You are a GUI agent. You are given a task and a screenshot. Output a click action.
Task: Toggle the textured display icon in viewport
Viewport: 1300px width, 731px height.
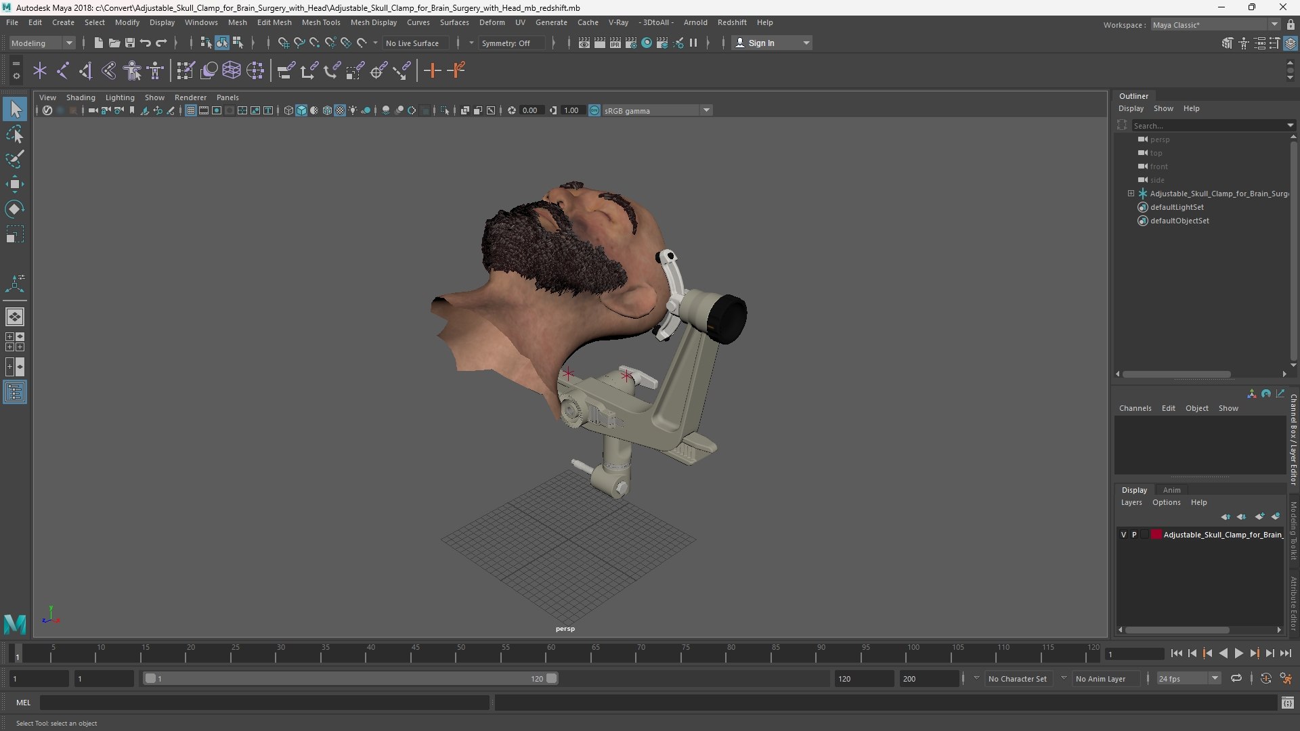pos(340,110)
